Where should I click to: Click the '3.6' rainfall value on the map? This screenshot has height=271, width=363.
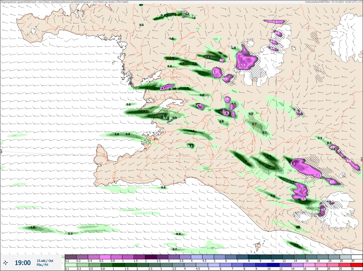pos(208,57)
